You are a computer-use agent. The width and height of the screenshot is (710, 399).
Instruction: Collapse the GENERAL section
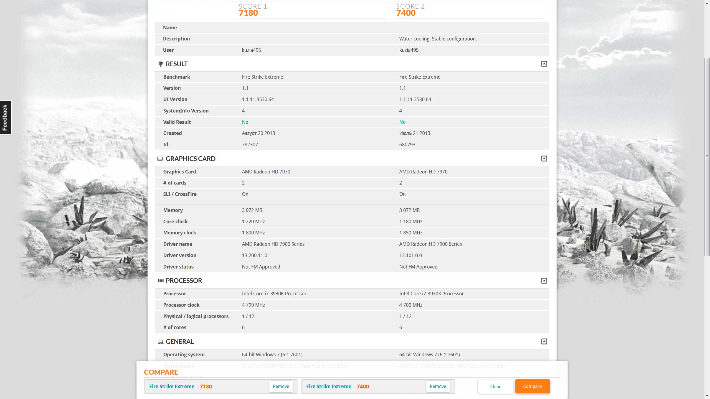pos(544,341)
